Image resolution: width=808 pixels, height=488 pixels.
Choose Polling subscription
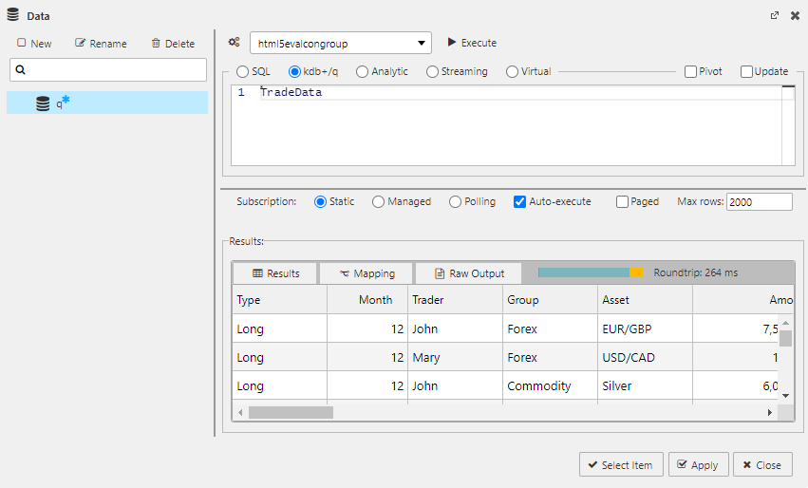455,202
